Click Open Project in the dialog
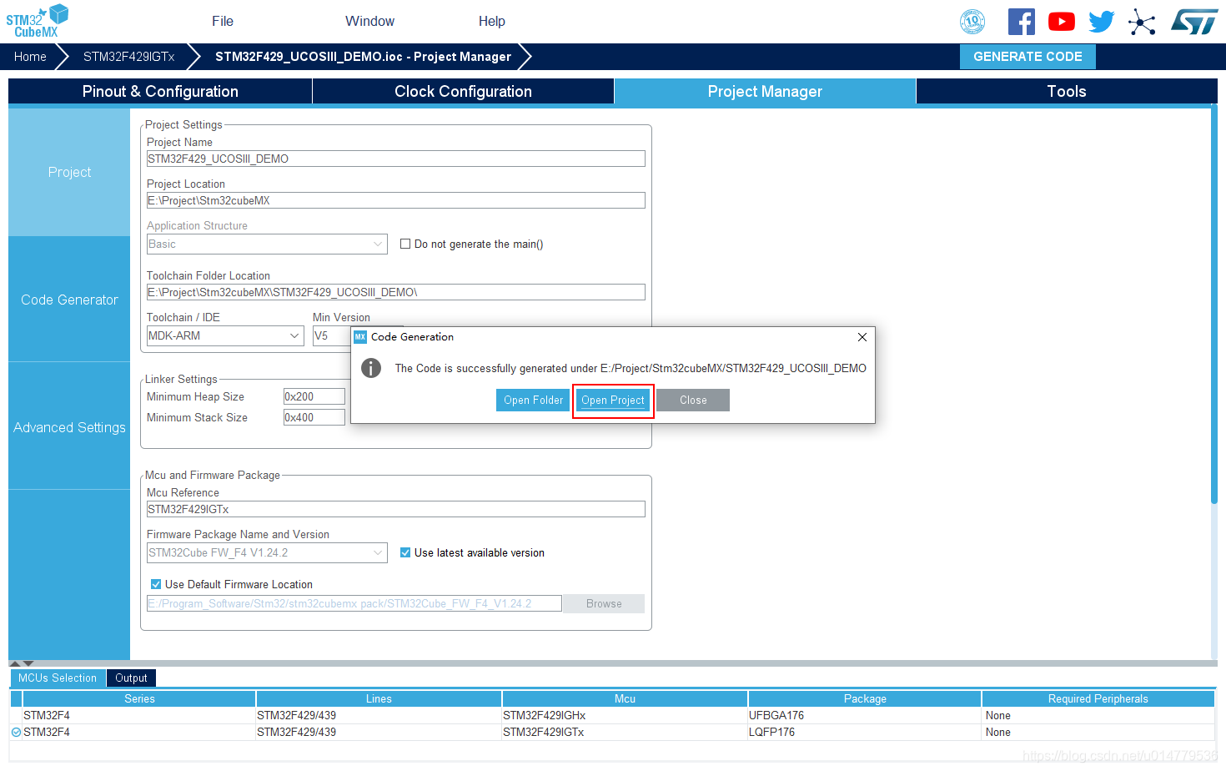The image size is (1226, 771). 613,401
